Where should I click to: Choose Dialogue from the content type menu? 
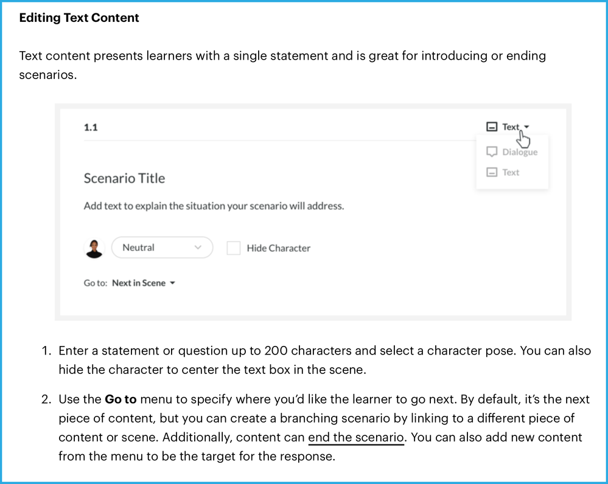[519, 152]
